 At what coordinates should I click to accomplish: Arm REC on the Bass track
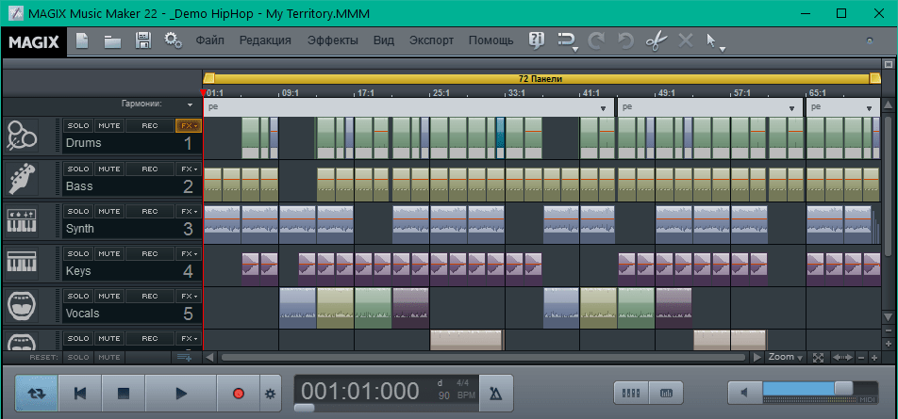pyautogui.click(x=150, y=169)
